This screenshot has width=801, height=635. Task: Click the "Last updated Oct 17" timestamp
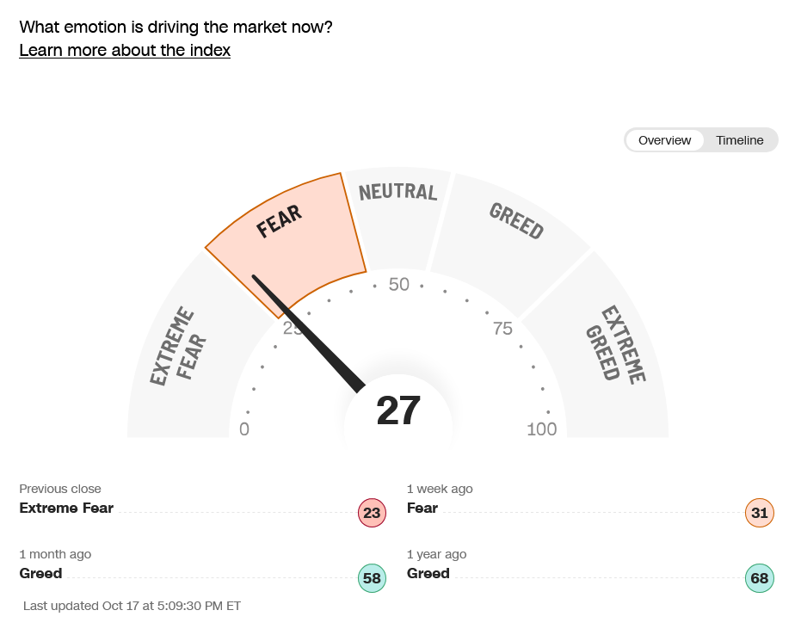pyautogui.click(x=132, y=606)
